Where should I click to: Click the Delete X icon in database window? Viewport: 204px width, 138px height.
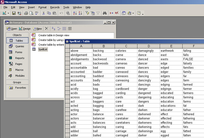click(x=47, y=29)
